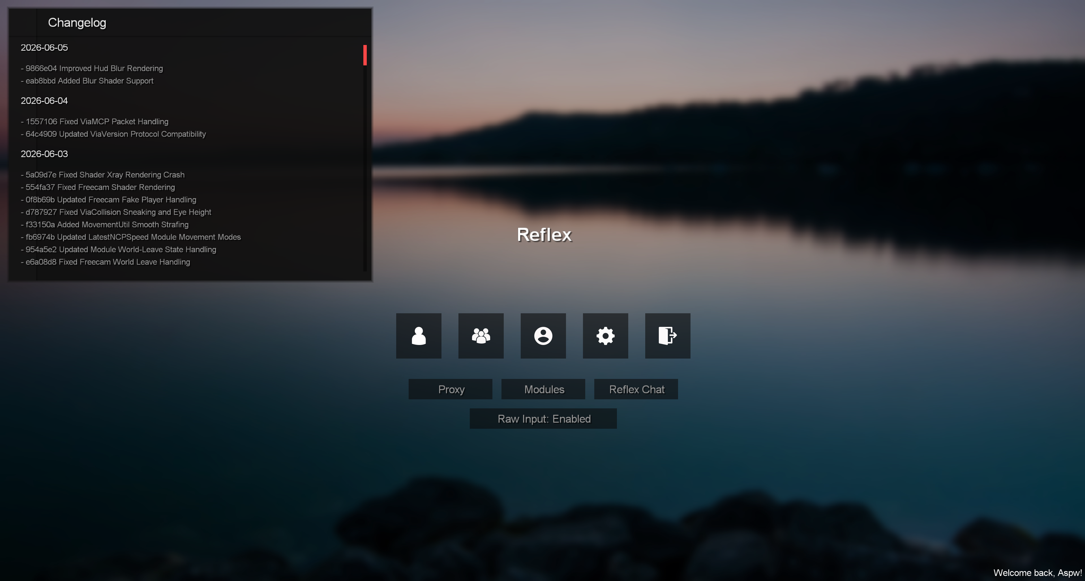
Task: Click entry 5a09d7e Fixed Shader Xray Rendering Crash
Action: [103, 175]
